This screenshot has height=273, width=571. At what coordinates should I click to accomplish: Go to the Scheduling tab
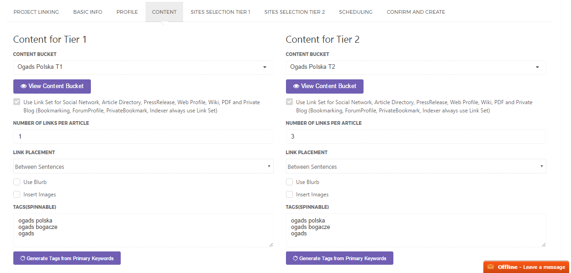coord(356,12)
